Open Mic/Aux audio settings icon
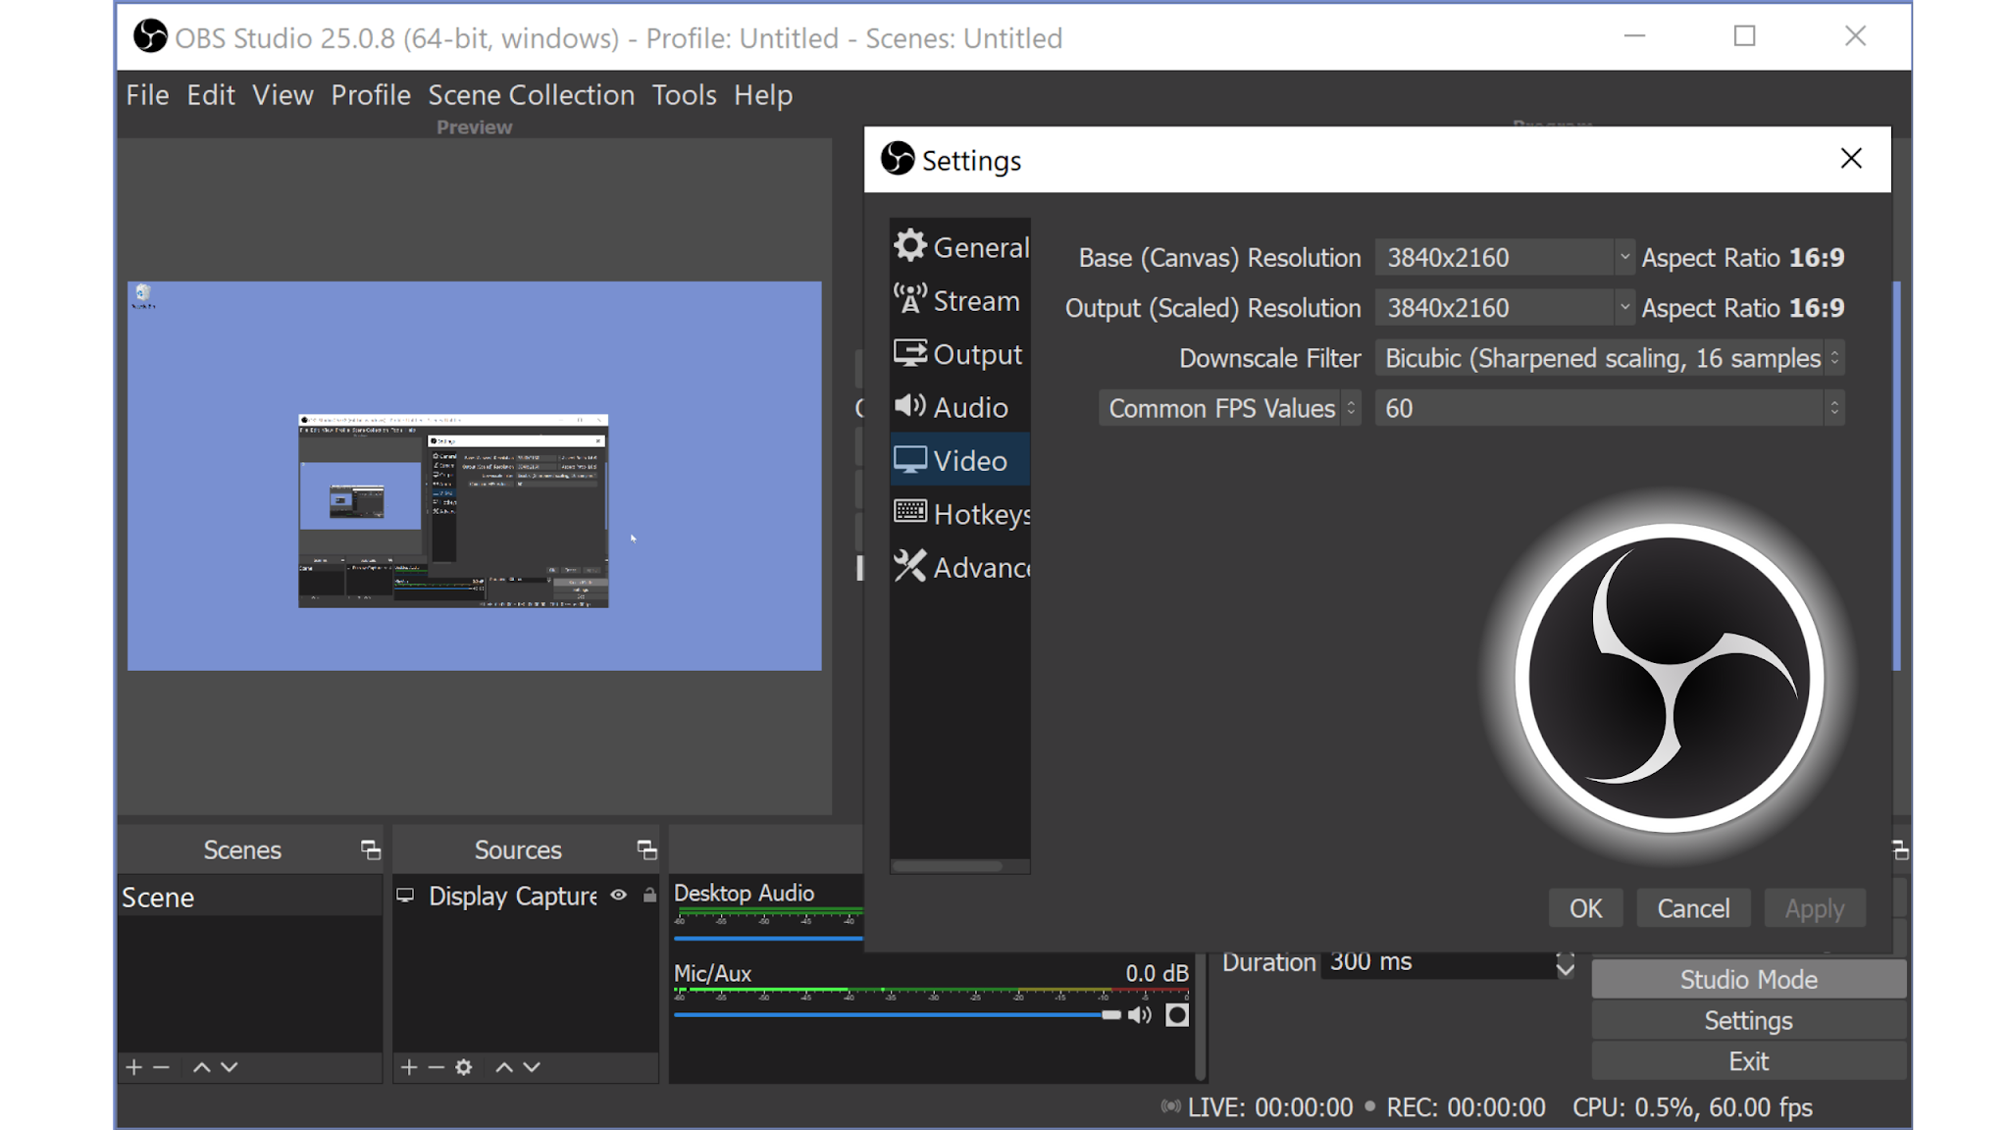2009x1130 pixels. pos(1177,1015)
